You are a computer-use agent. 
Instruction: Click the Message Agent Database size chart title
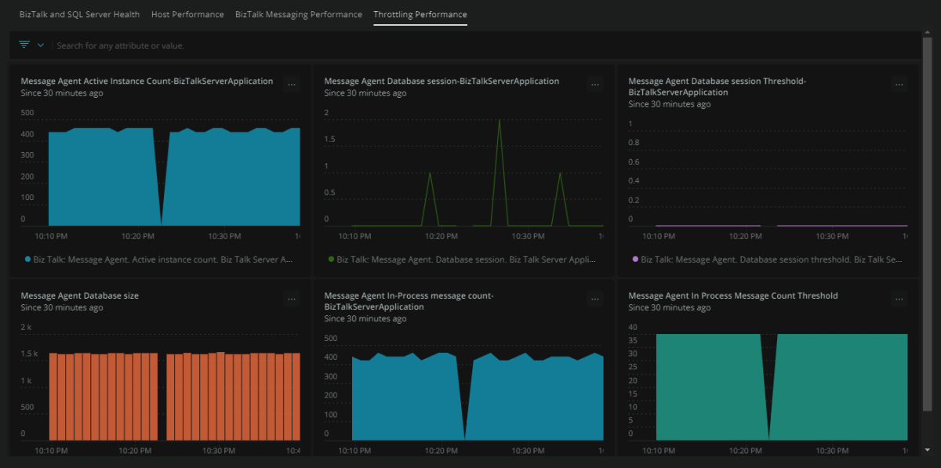click(79, 296)
